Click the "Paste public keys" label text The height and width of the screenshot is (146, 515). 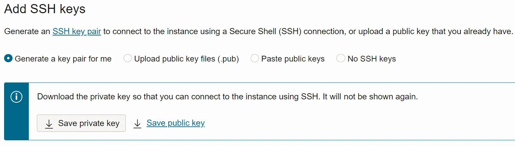coord(293,59)
